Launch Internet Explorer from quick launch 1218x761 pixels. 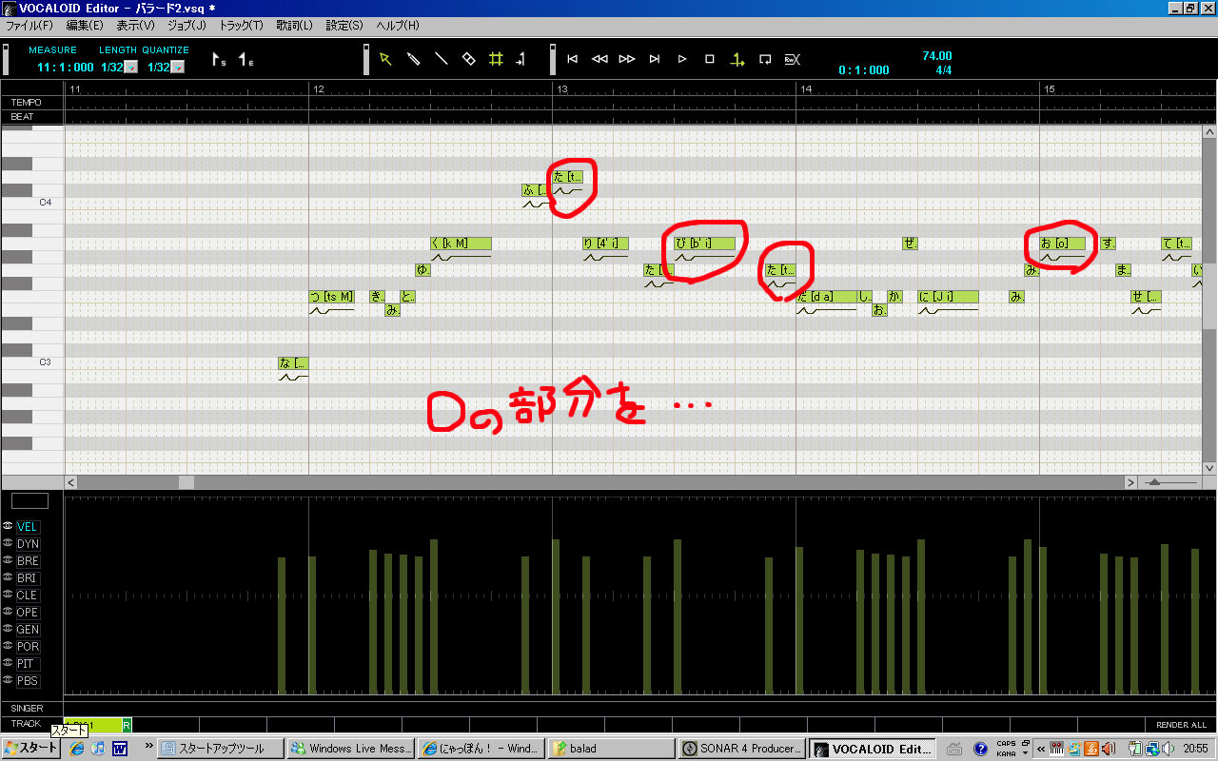click(77, 749)
